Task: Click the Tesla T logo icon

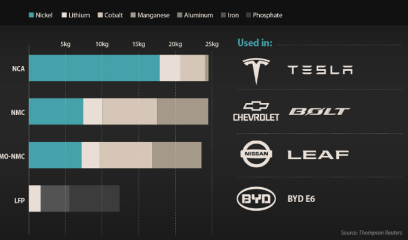Action: [x=256, y=71]
